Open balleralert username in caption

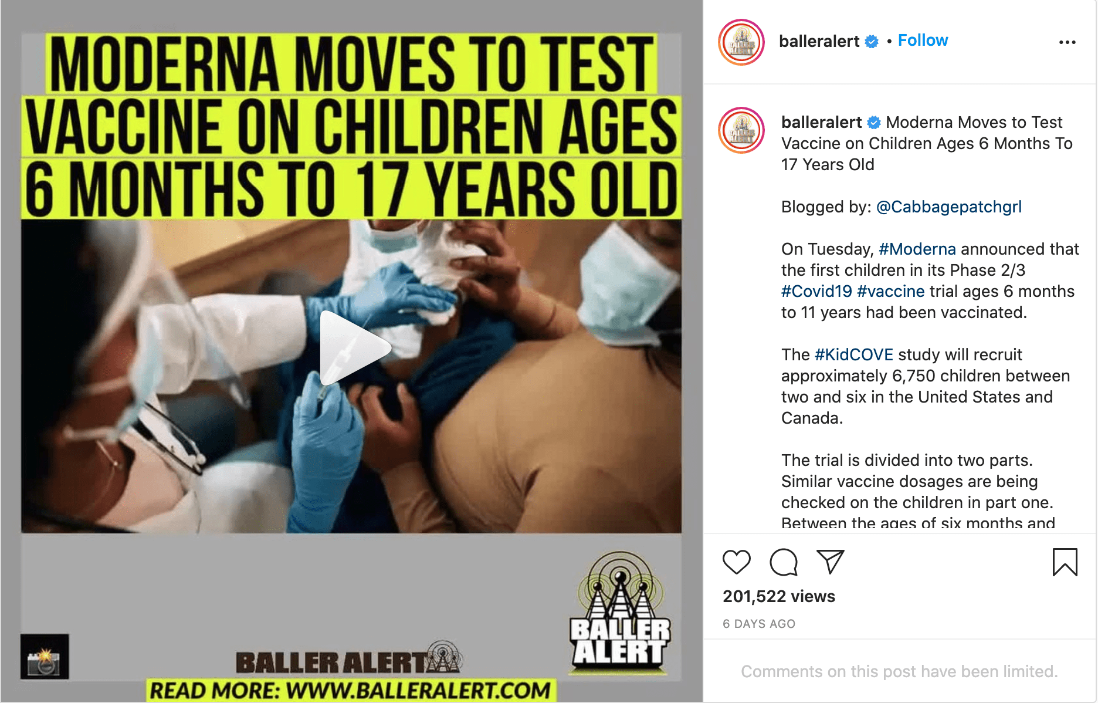tap(821, 122)
